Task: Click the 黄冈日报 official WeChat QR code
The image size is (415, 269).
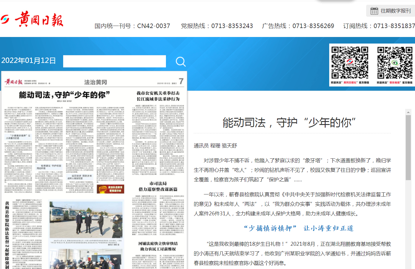Action: point(350,63)
